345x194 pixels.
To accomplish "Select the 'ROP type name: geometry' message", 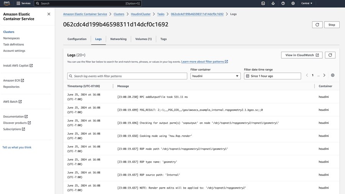I will tap(147, 162).
